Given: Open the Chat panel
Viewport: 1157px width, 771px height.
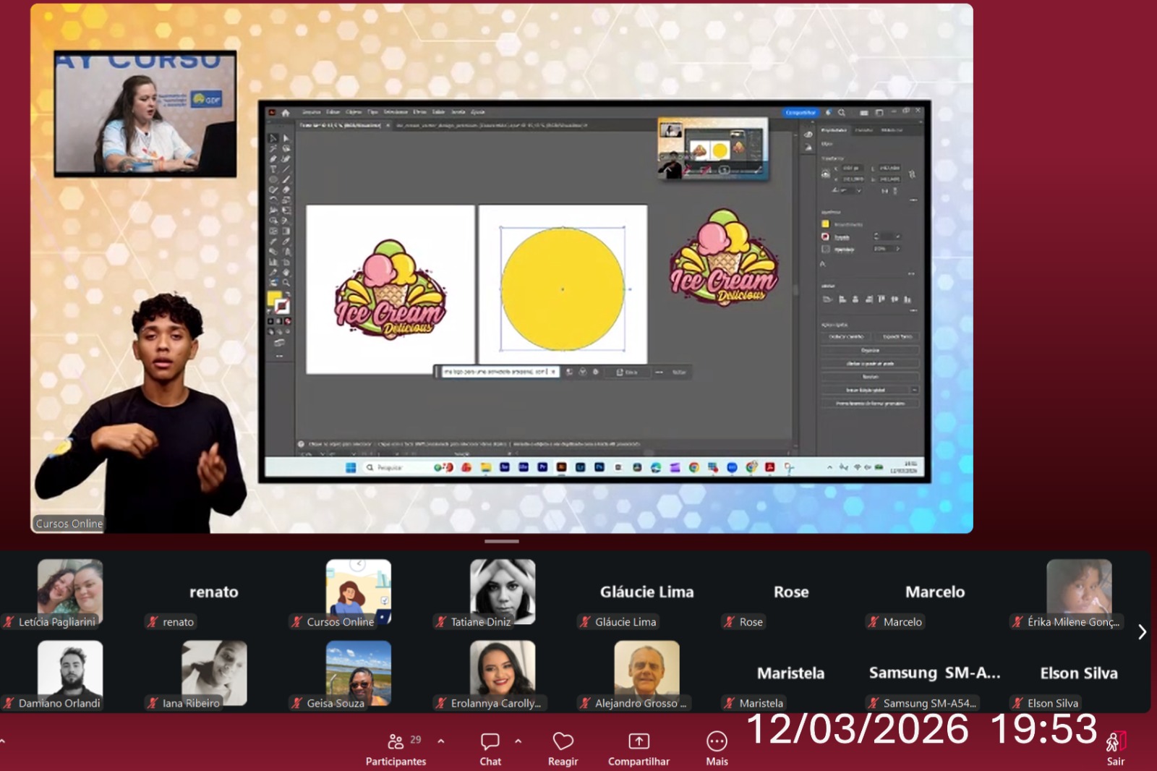Looking at the screenshot, I should 490,749.
